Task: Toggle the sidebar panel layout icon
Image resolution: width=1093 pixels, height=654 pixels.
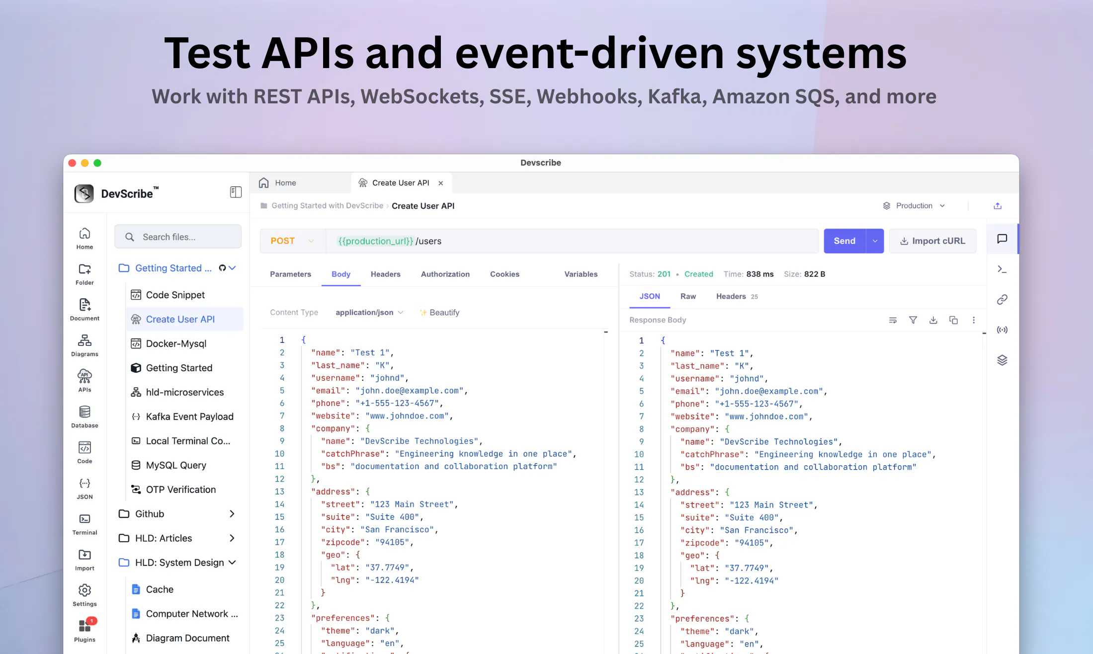Action: pyautogui.click(x=236, y=192)
